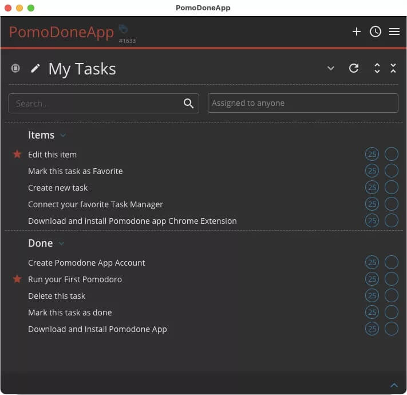407x395 pixels.
Task: Select the Create new task item
Action: click(x=58, y=188)
